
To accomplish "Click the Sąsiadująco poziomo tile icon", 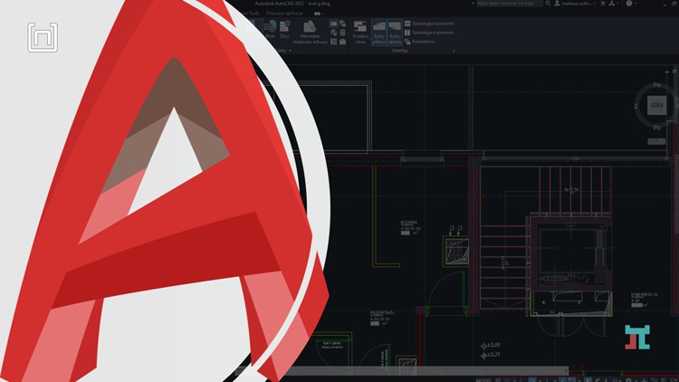I will click(x=407, y=24).
